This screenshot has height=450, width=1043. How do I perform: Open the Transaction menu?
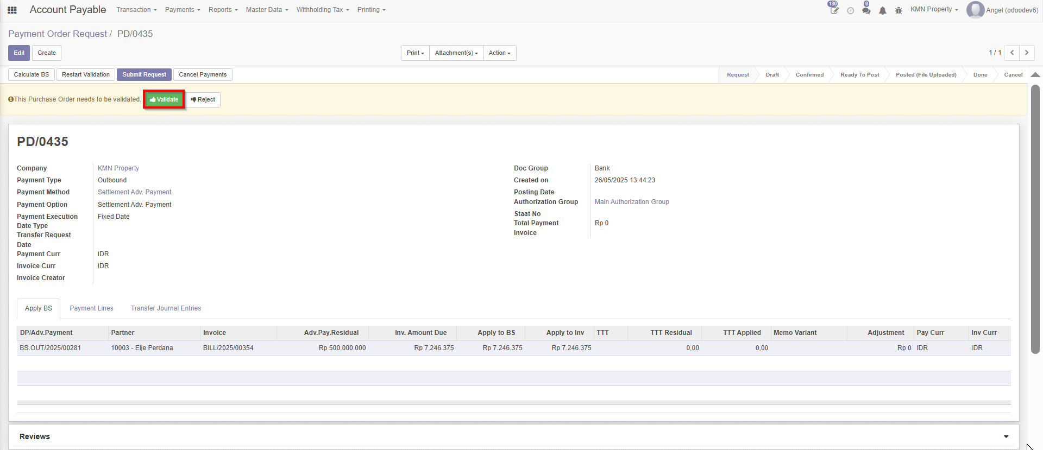pyautogui.click(x=136, y=10)
